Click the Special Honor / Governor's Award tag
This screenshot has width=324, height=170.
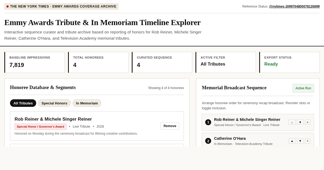coord(40,127)
